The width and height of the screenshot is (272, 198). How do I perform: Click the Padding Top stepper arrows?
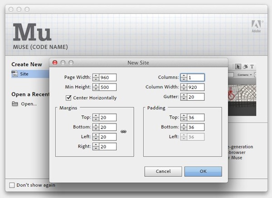tap(184, 117)
